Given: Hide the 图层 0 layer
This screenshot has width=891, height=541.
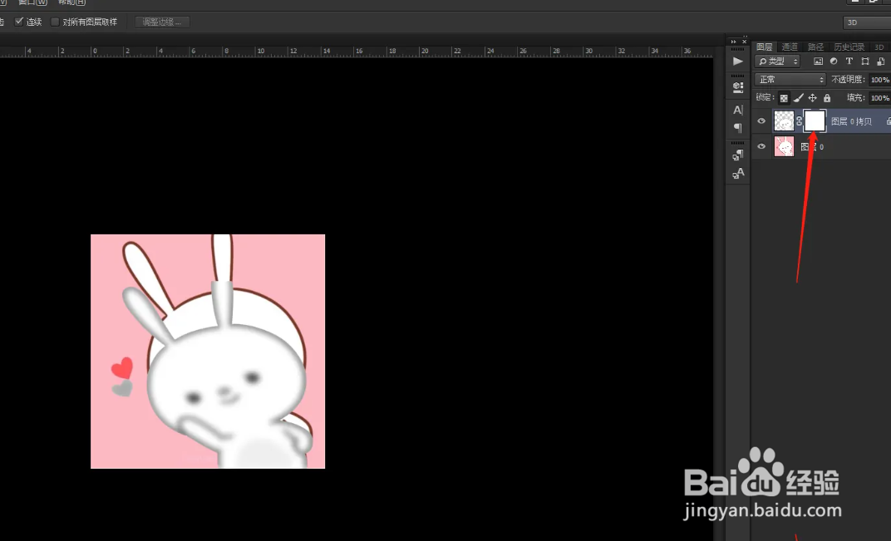Looking at the screenshot, I should (x=761, y=146).
